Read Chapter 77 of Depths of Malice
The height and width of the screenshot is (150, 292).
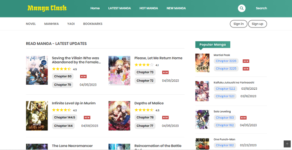(145, 126)
